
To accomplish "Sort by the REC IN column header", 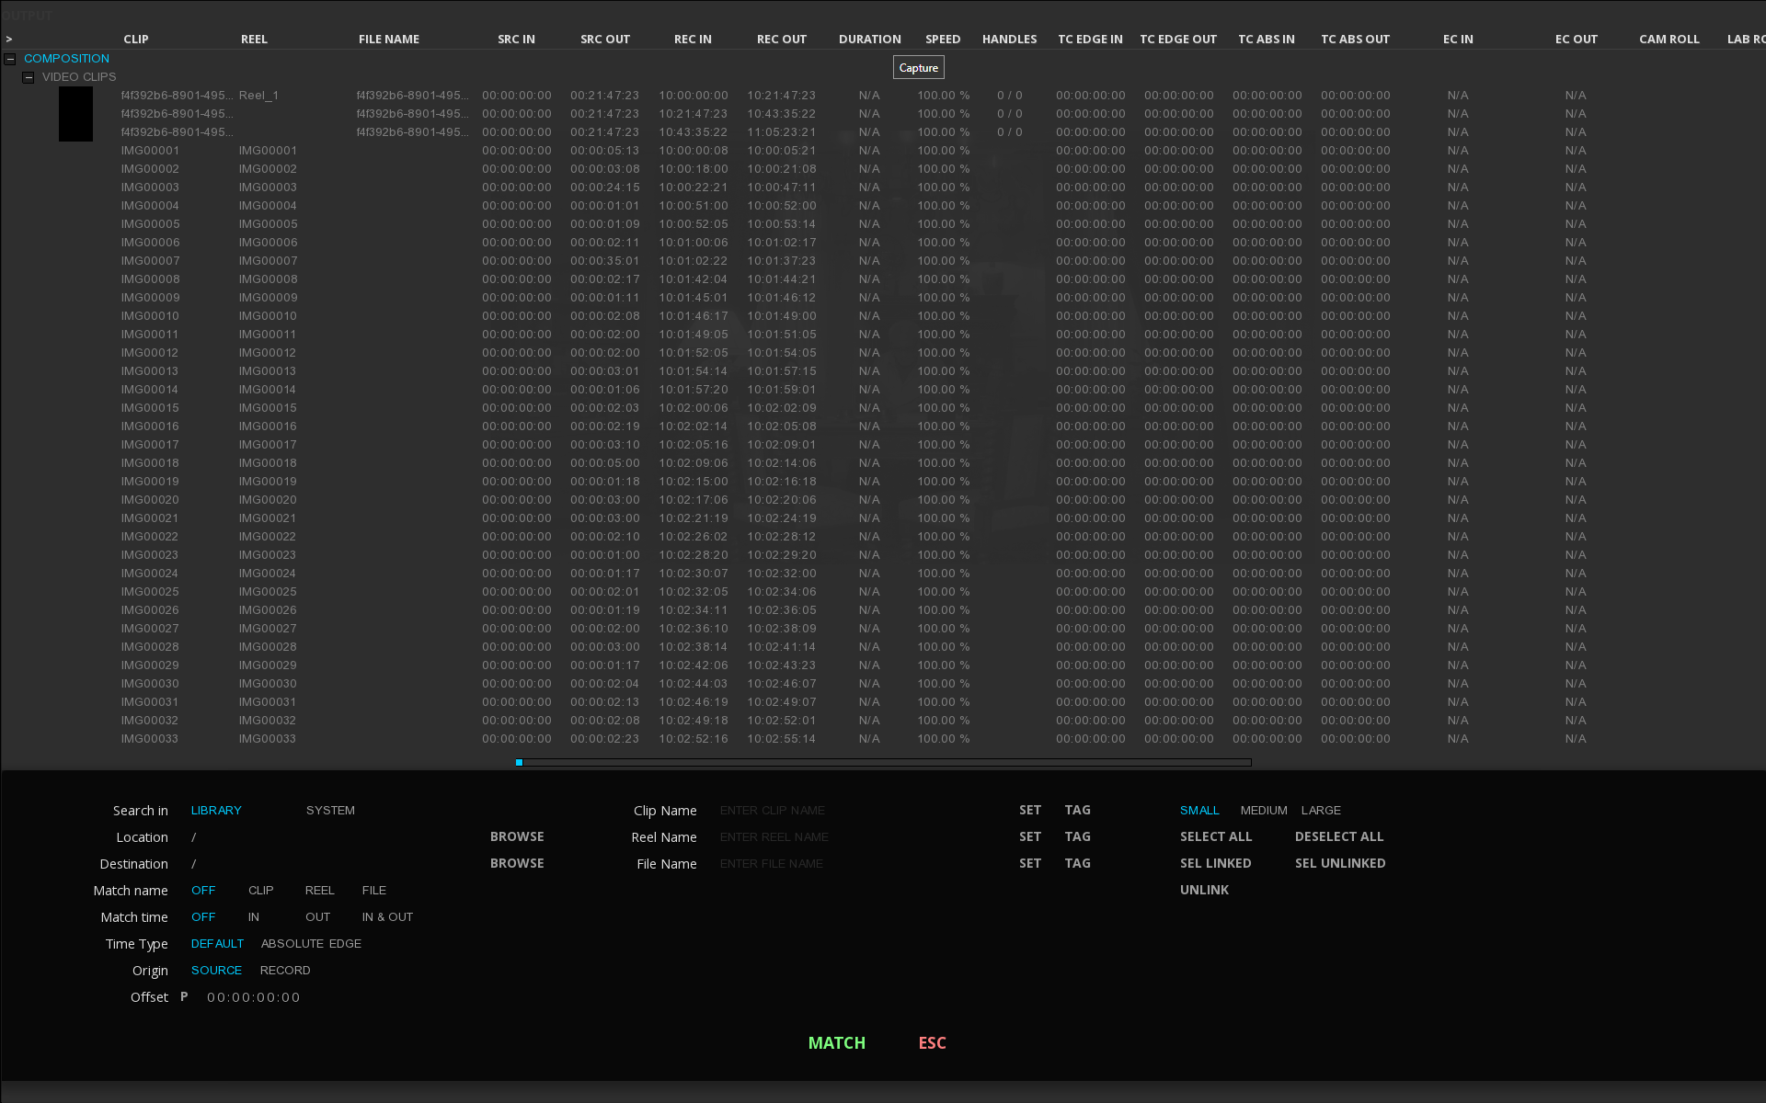I will (x=693, y=40).
